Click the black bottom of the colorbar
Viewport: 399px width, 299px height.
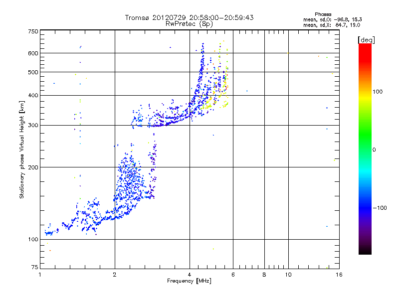click(365, 251)
